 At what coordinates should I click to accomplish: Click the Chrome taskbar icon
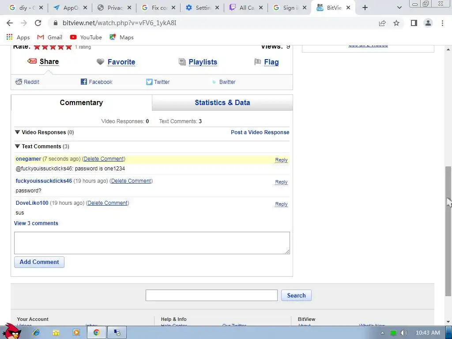tap(96, 333)
